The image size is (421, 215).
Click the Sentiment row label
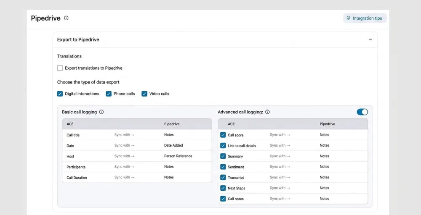click(236, 167)
